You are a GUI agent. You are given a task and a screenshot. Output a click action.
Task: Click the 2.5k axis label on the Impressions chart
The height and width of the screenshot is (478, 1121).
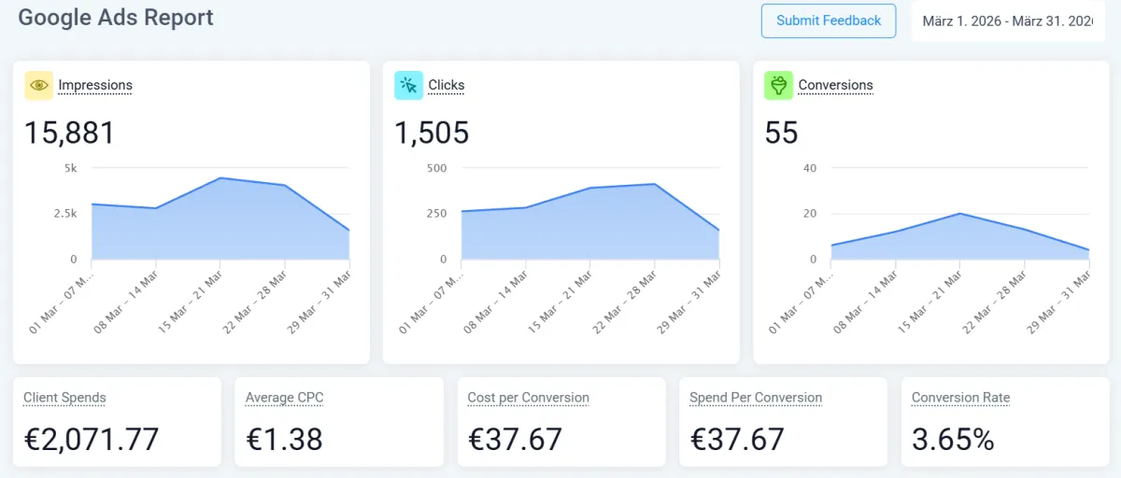tap(66, 214)
